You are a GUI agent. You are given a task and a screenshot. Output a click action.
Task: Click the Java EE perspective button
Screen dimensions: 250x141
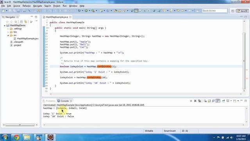pyautogui.click(x=242, y=11)
